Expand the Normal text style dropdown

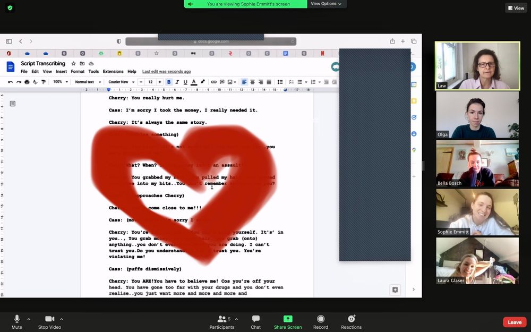click(87, 82)
